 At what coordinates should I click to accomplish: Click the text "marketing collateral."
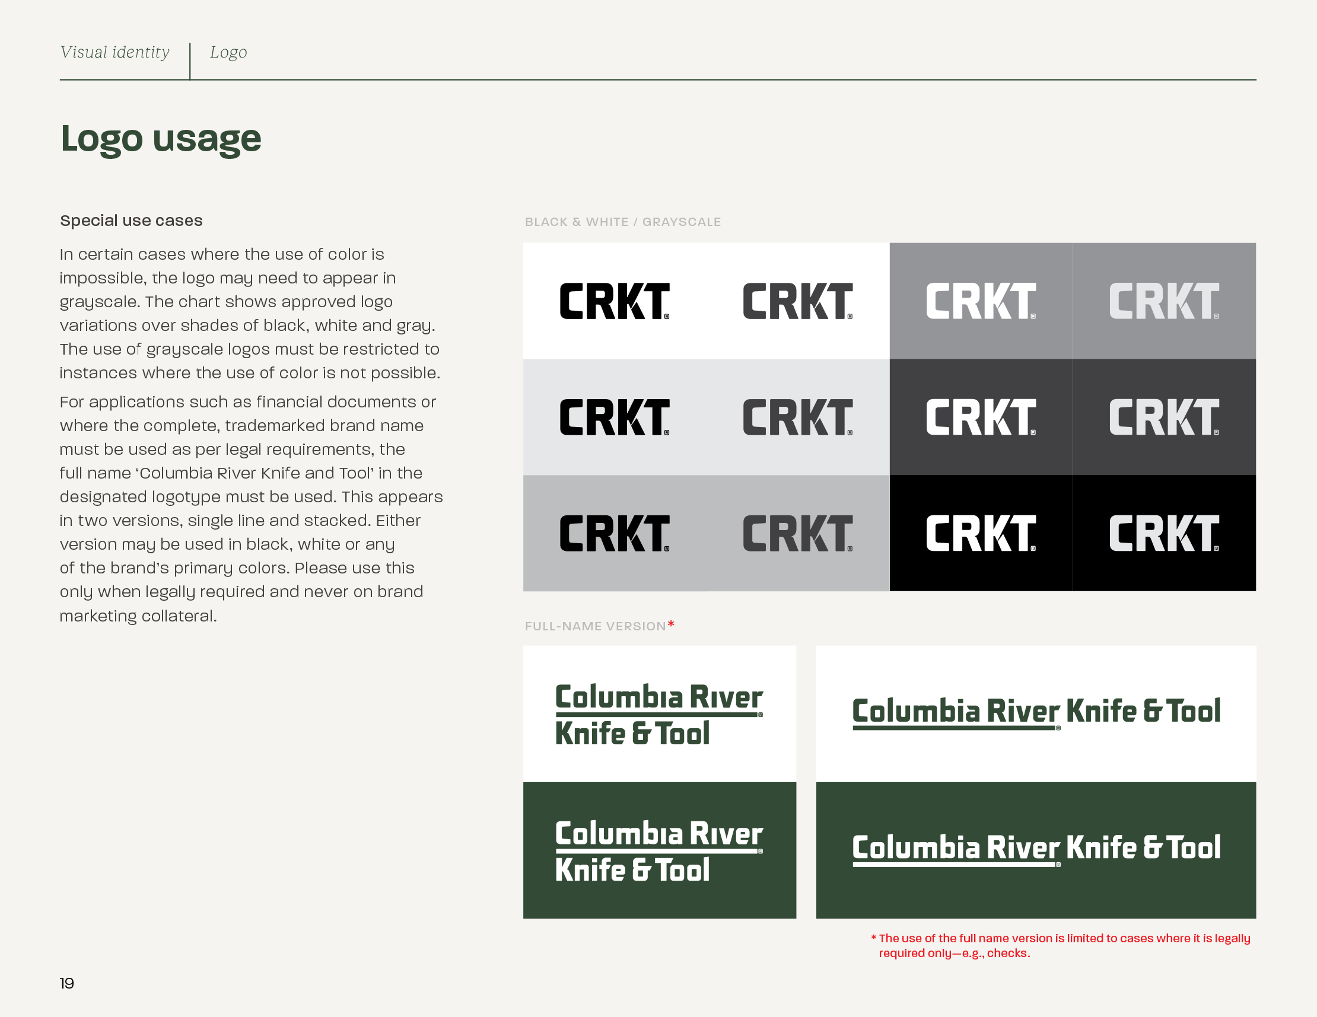click(x=138, y=616)
